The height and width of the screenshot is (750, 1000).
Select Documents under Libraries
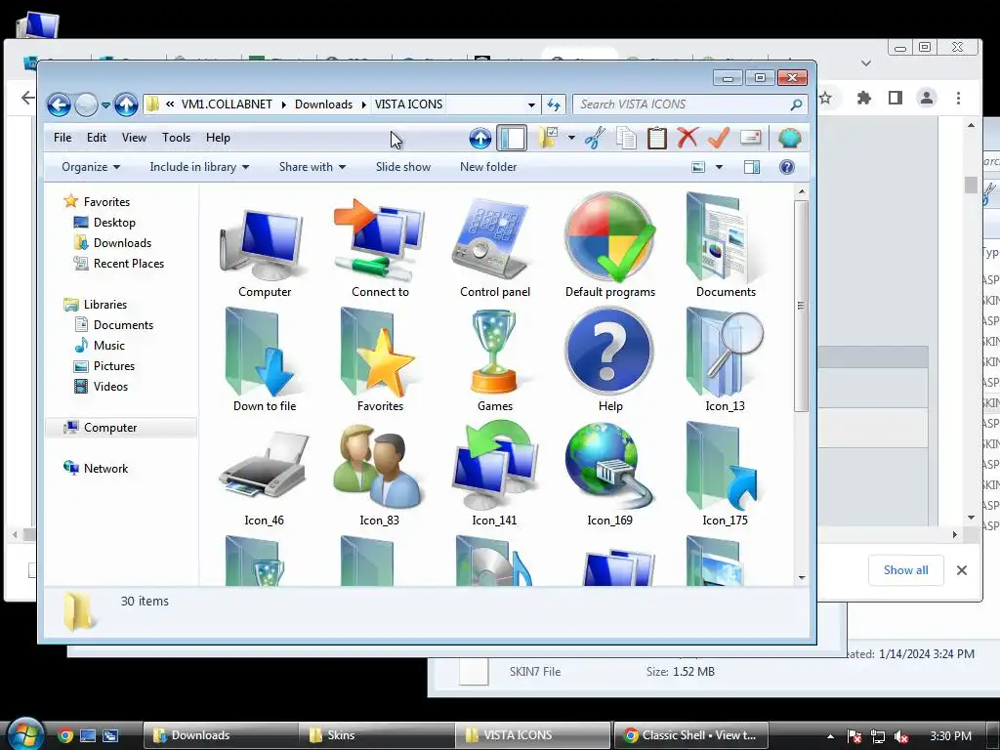[123, 325]
